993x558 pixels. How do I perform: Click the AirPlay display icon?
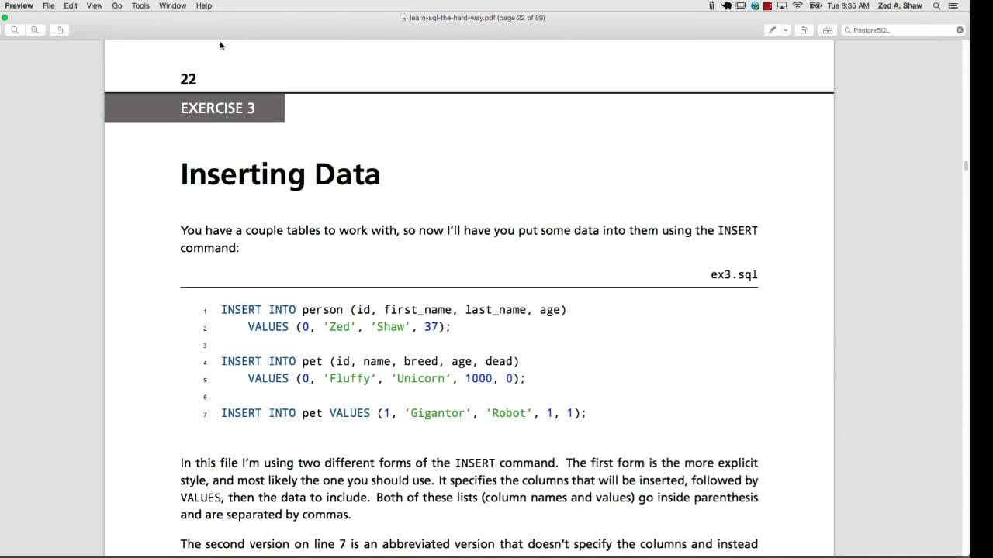point(782,5)
